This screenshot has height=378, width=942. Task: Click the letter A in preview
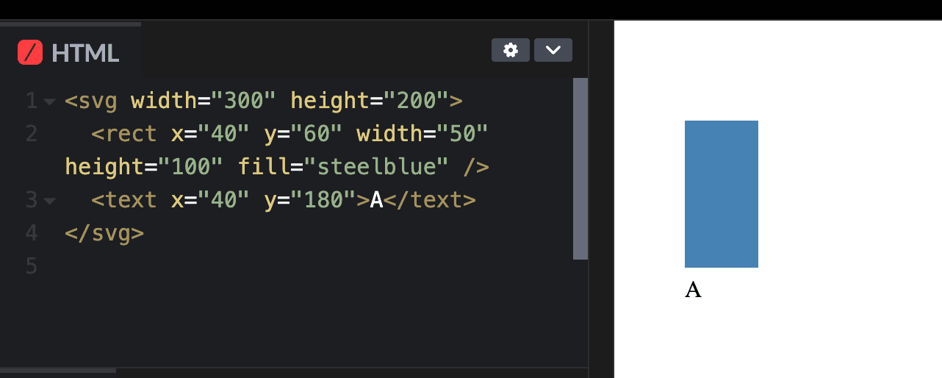coord(693,290)
